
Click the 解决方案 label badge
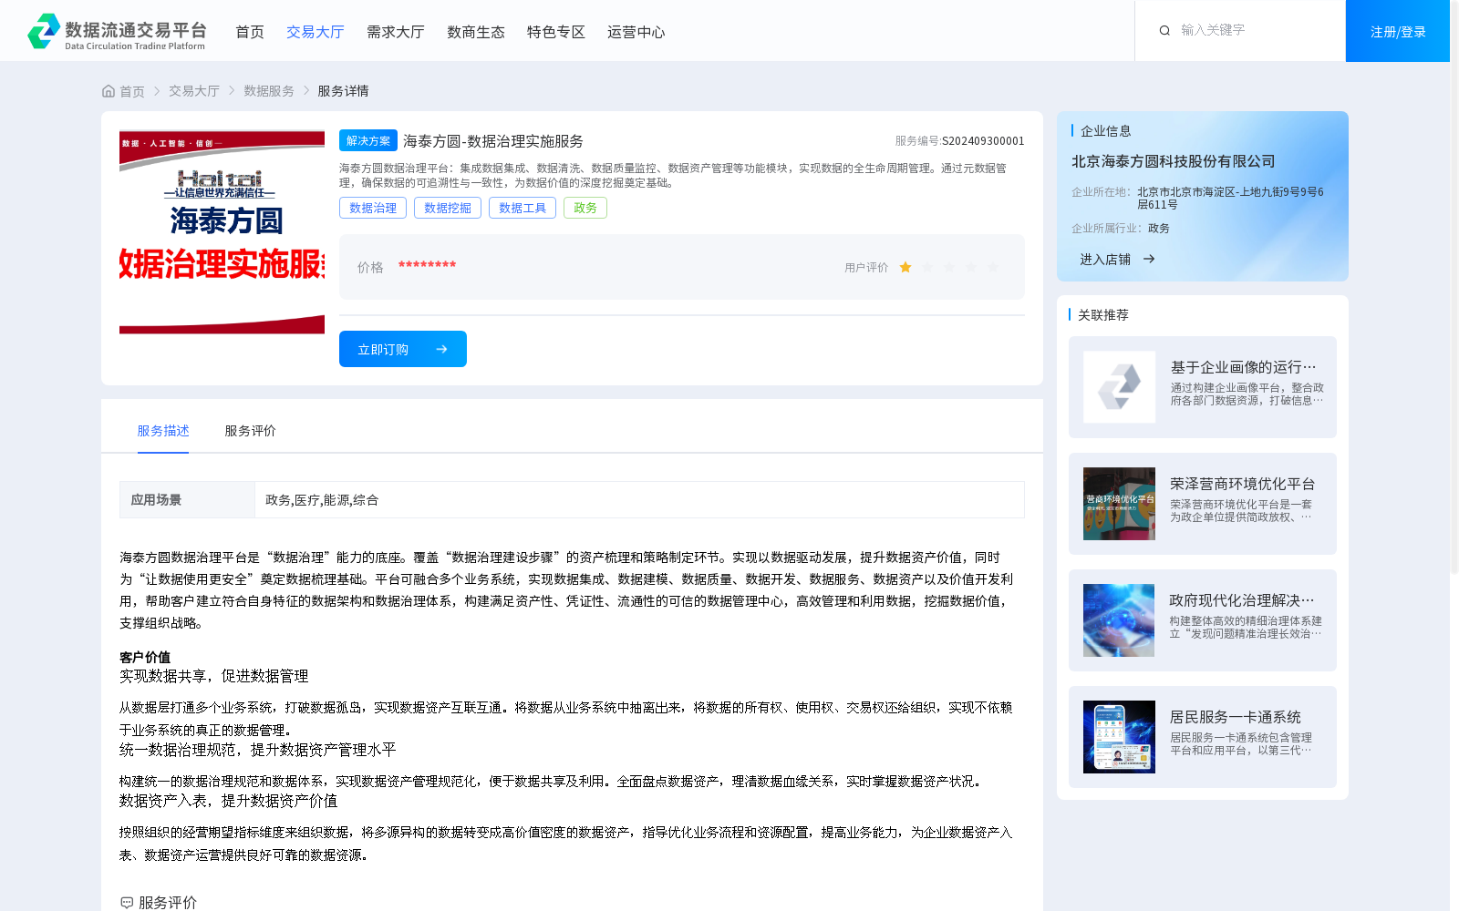click(x=368, y=140)
